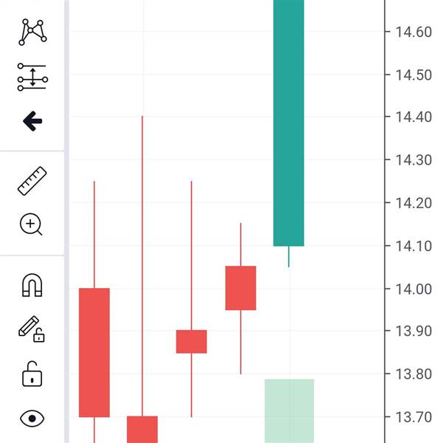
Task: Activate the zoom in magnifier tool
Action: point(31,224)
